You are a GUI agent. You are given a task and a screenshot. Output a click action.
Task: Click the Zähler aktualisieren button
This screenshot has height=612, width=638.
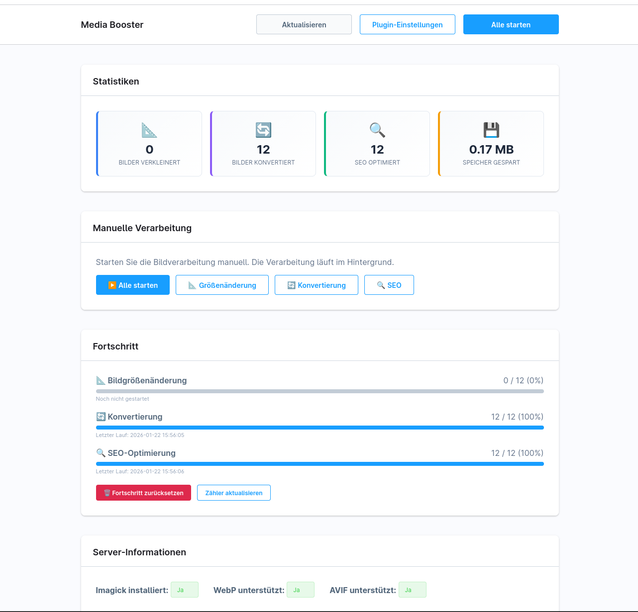233,493
